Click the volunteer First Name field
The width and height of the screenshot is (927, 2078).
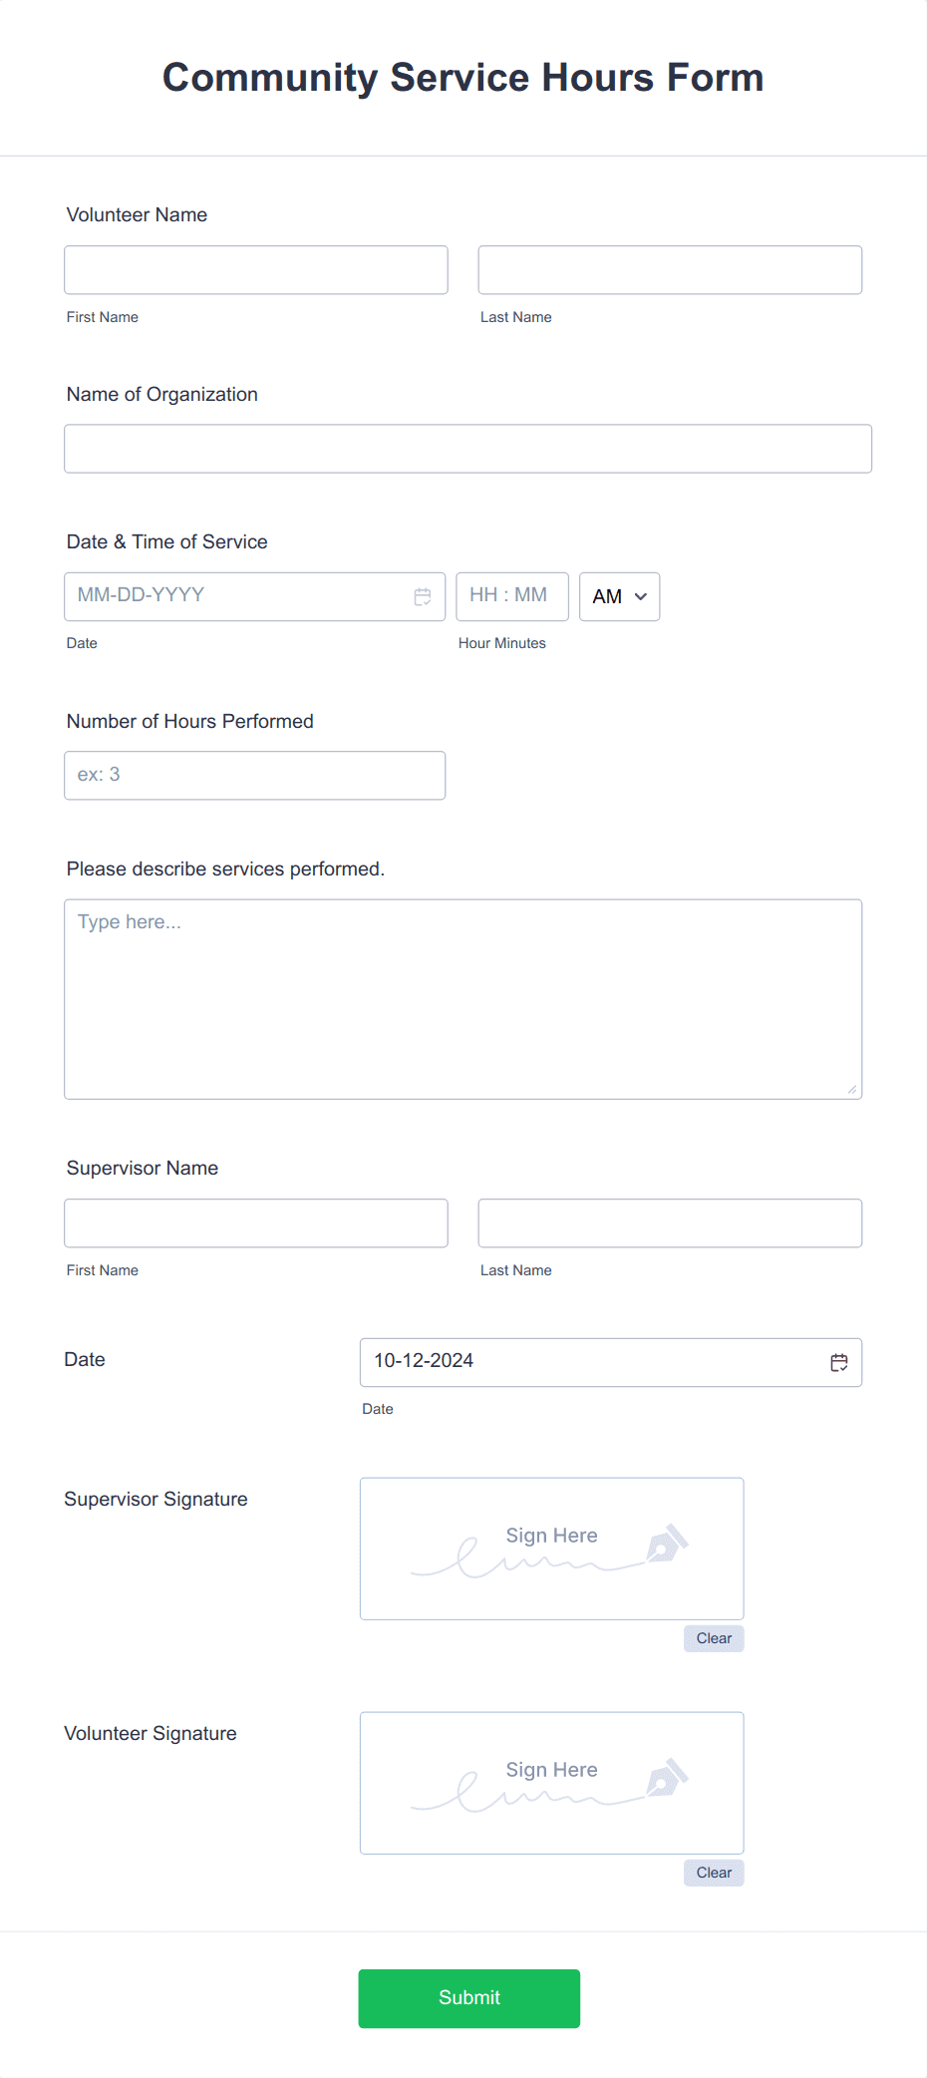[255, 269]
